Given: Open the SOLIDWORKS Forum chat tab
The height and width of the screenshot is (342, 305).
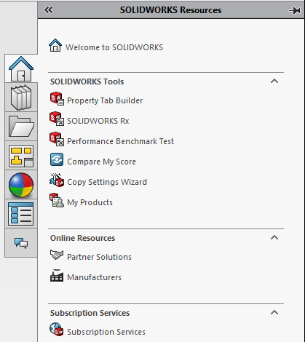Looking at the screenshot, I should (x=21, y=243).
